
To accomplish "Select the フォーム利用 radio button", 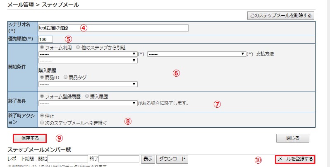I will [x=41, y=48].
